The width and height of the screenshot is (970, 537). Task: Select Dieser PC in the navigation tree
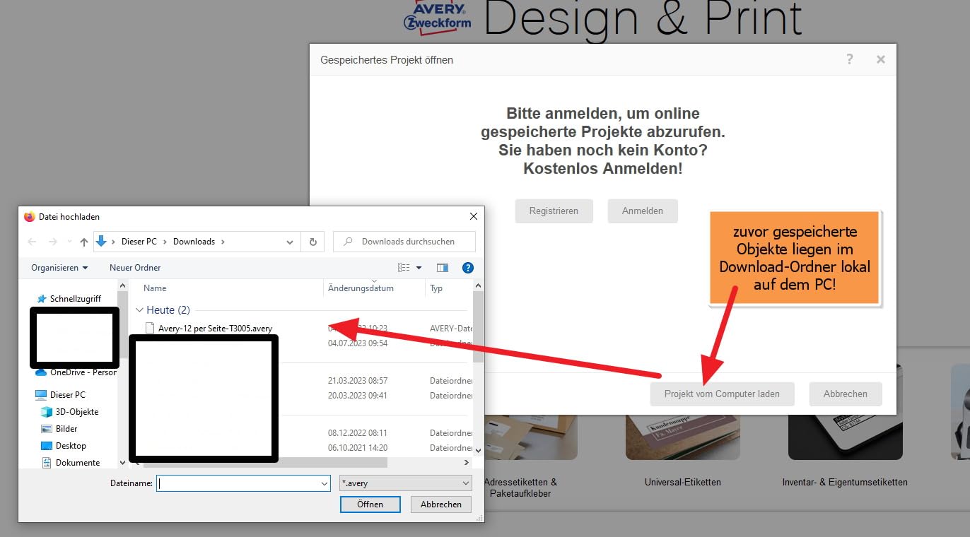pyautogui.click(x=60, y=395)
